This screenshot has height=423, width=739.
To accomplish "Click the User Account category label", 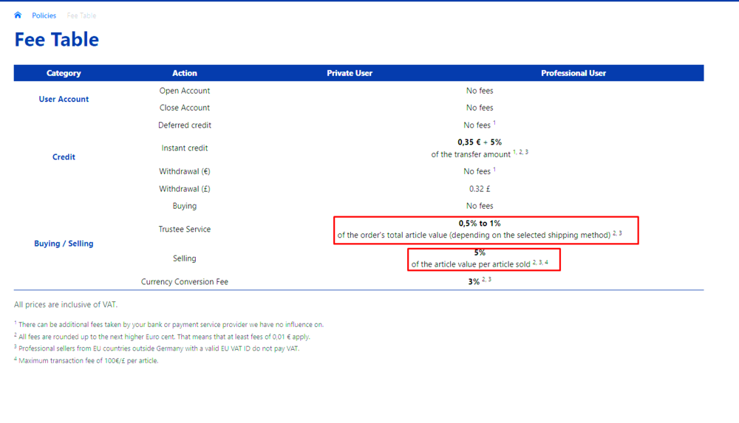I will click(x=64, y=99).
